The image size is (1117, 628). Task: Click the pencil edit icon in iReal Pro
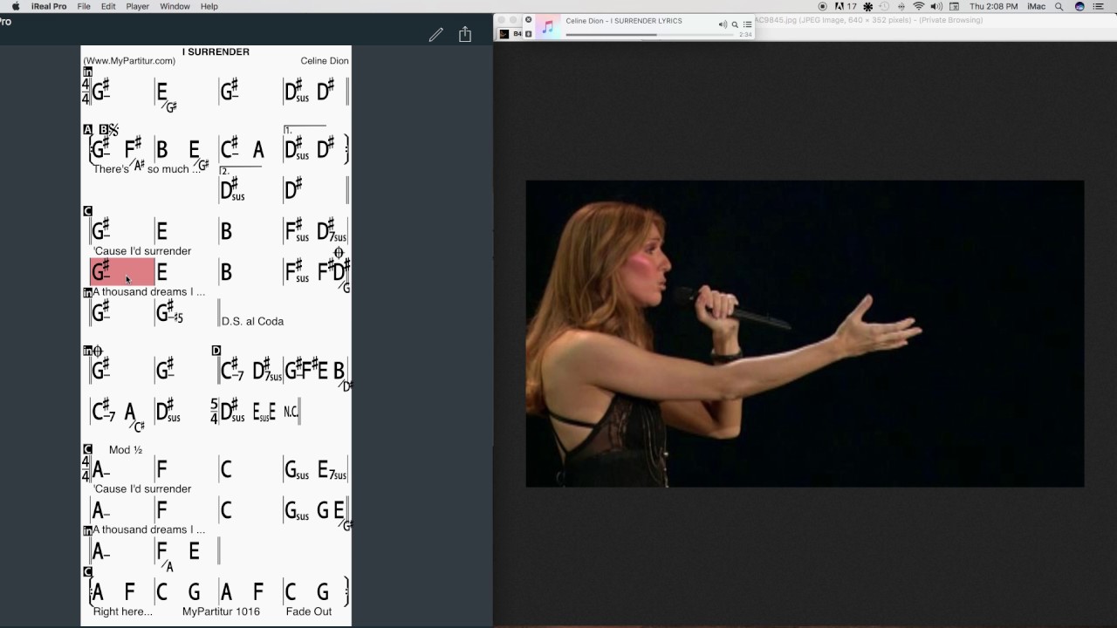click(x=436, y=35)
